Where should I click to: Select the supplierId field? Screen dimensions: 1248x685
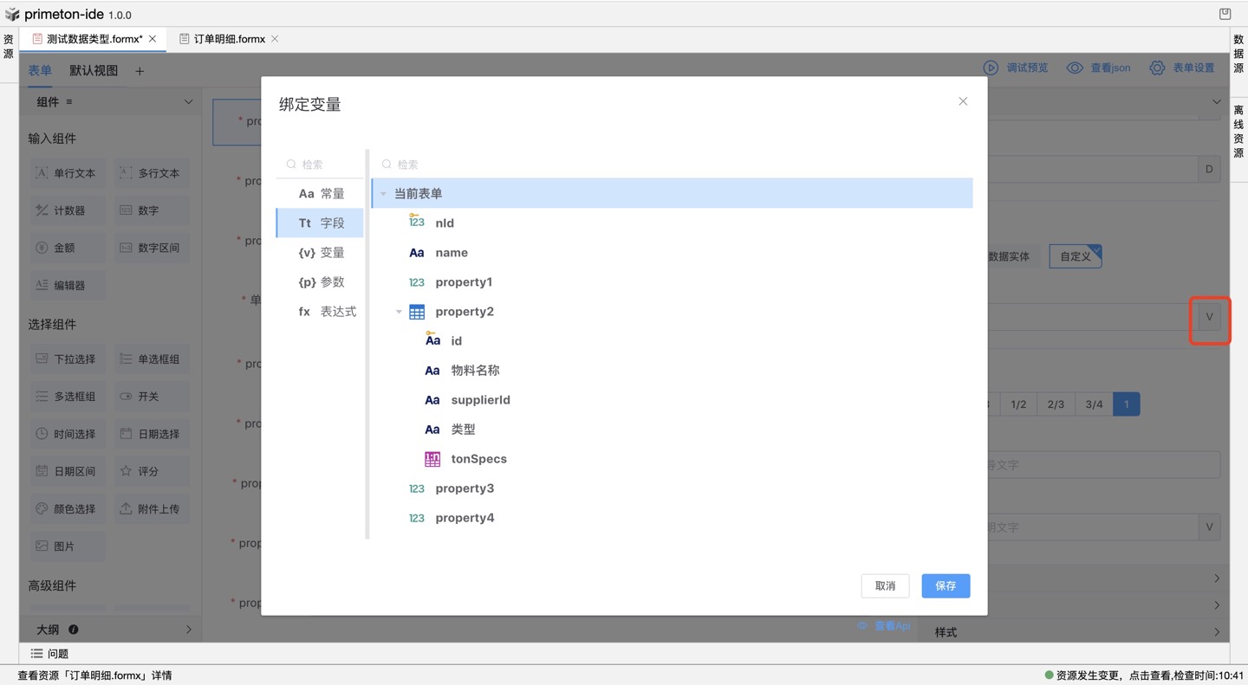click(x=480, y=400)
